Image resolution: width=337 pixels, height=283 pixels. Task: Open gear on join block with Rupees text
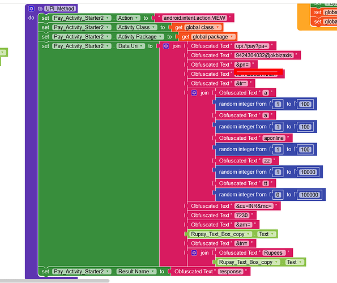click(x=194, y=253)
